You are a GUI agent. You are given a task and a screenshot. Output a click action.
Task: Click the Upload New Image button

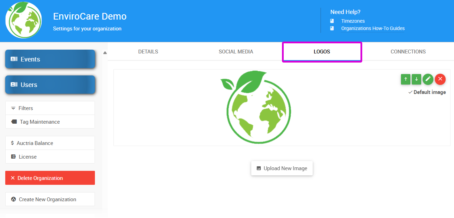[x=282, y=168]
